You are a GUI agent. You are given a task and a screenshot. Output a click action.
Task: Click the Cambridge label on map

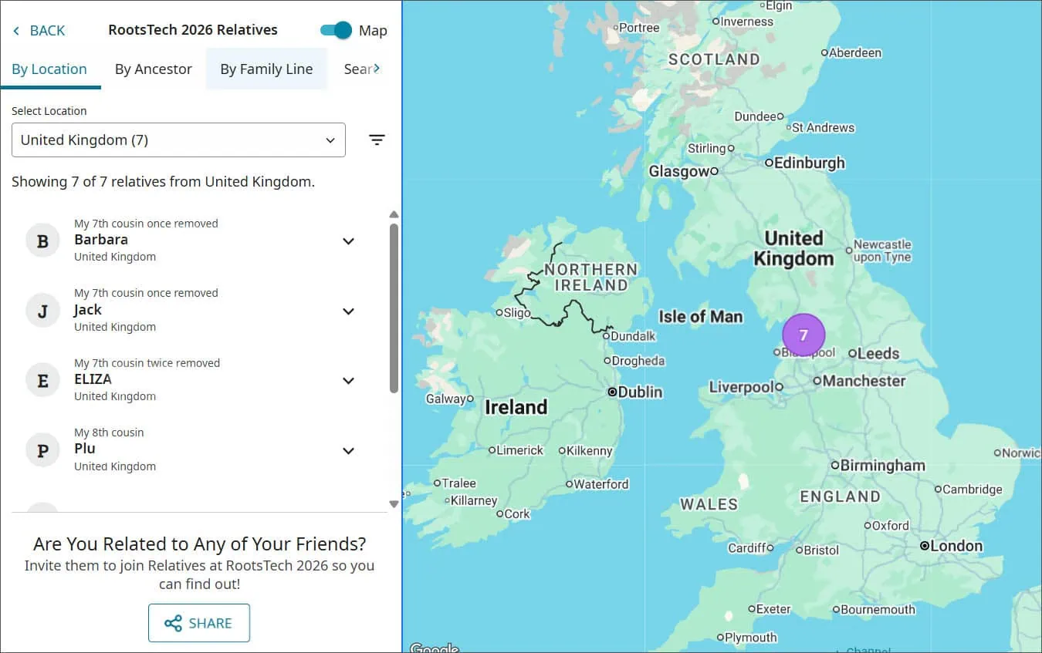pyautogui.click(x=973, y=489)
